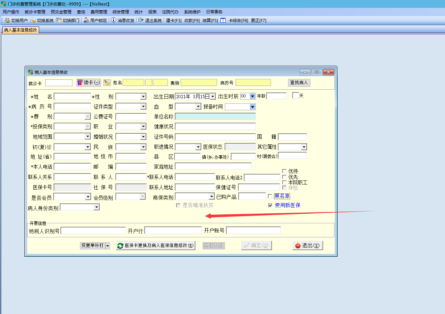
Task: Click the 体检 checkbox
Action: click(x=284, y=188)
